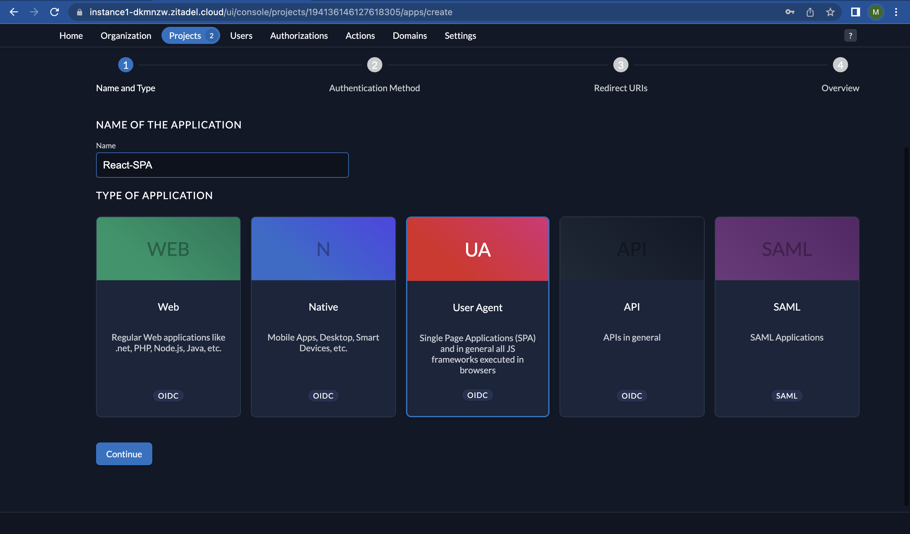Open the side panel icon
Image resolution: width=910 pixels, height=534 pixels.
point(855,12)
